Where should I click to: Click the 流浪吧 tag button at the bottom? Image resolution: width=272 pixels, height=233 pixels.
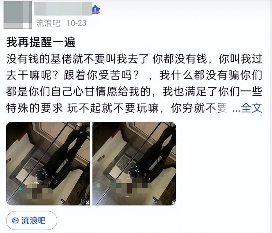[x=32, y=221]
